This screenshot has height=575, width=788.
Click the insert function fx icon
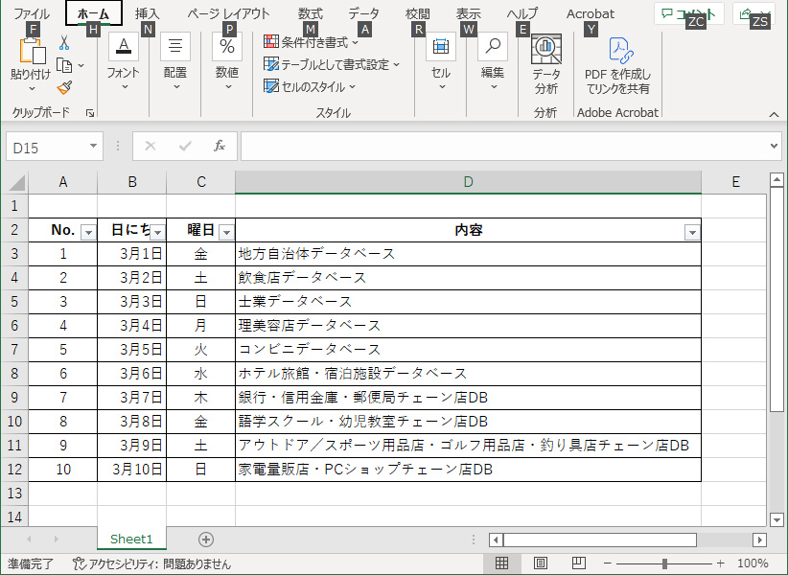[220, 146]
